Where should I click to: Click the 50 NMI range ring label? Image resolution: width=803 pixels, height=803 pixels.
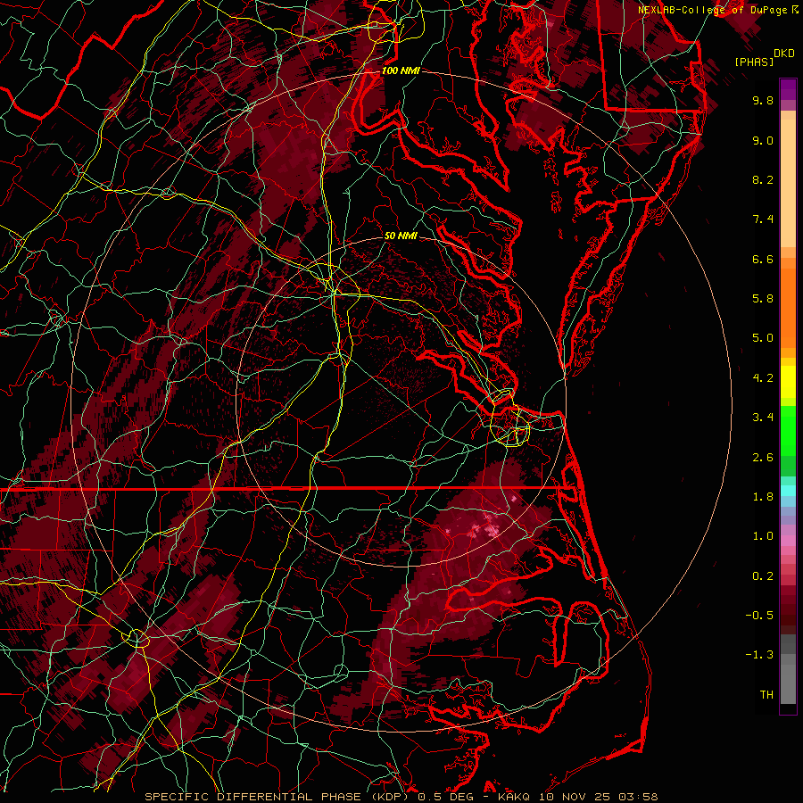click(401, 236)
